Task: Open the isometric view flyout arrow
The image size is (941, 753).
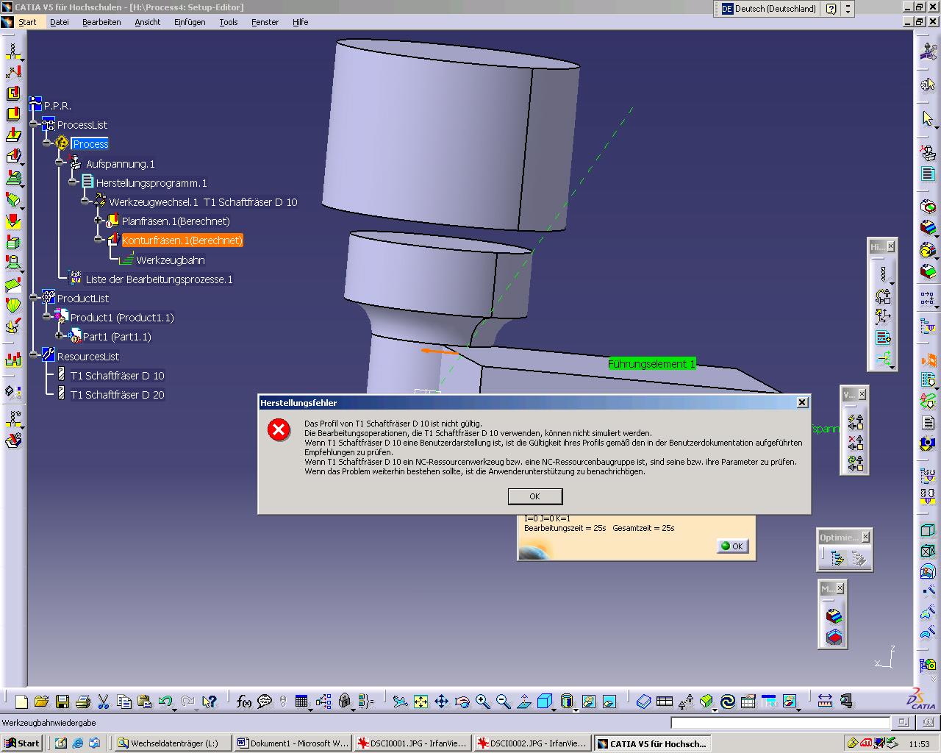Action: click(x=554, y=709)
